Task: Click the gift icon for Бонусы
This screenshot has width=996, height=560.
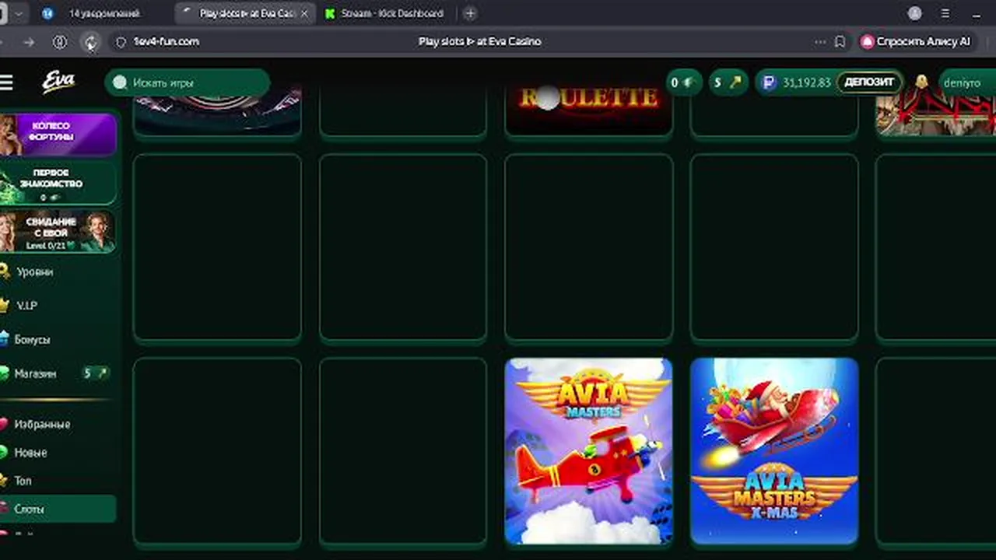Action: (x=5, y=340)
